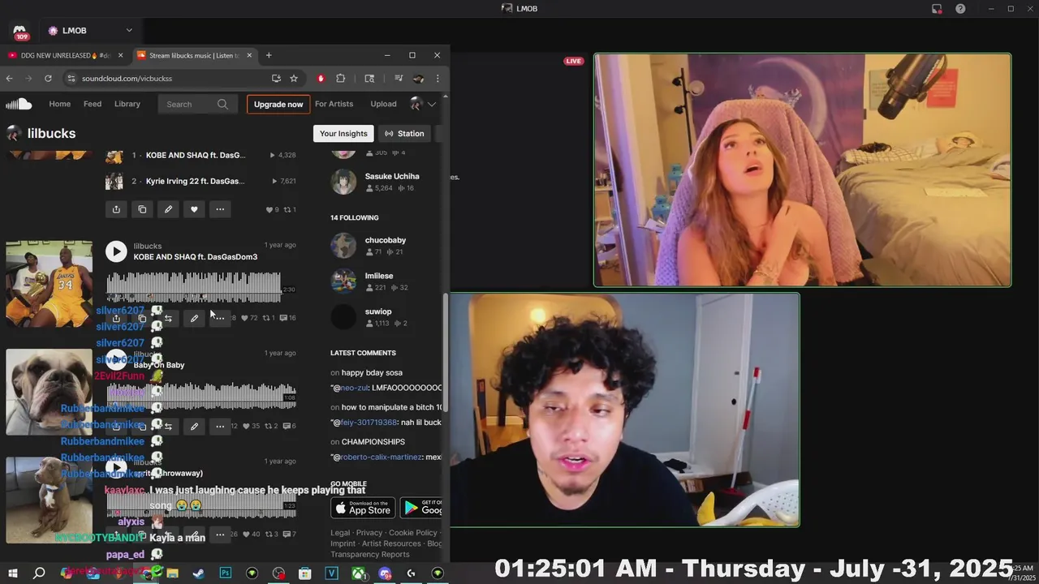Open the Xbox app from the taskbar

pyautogui.click(x=358, y=573)
